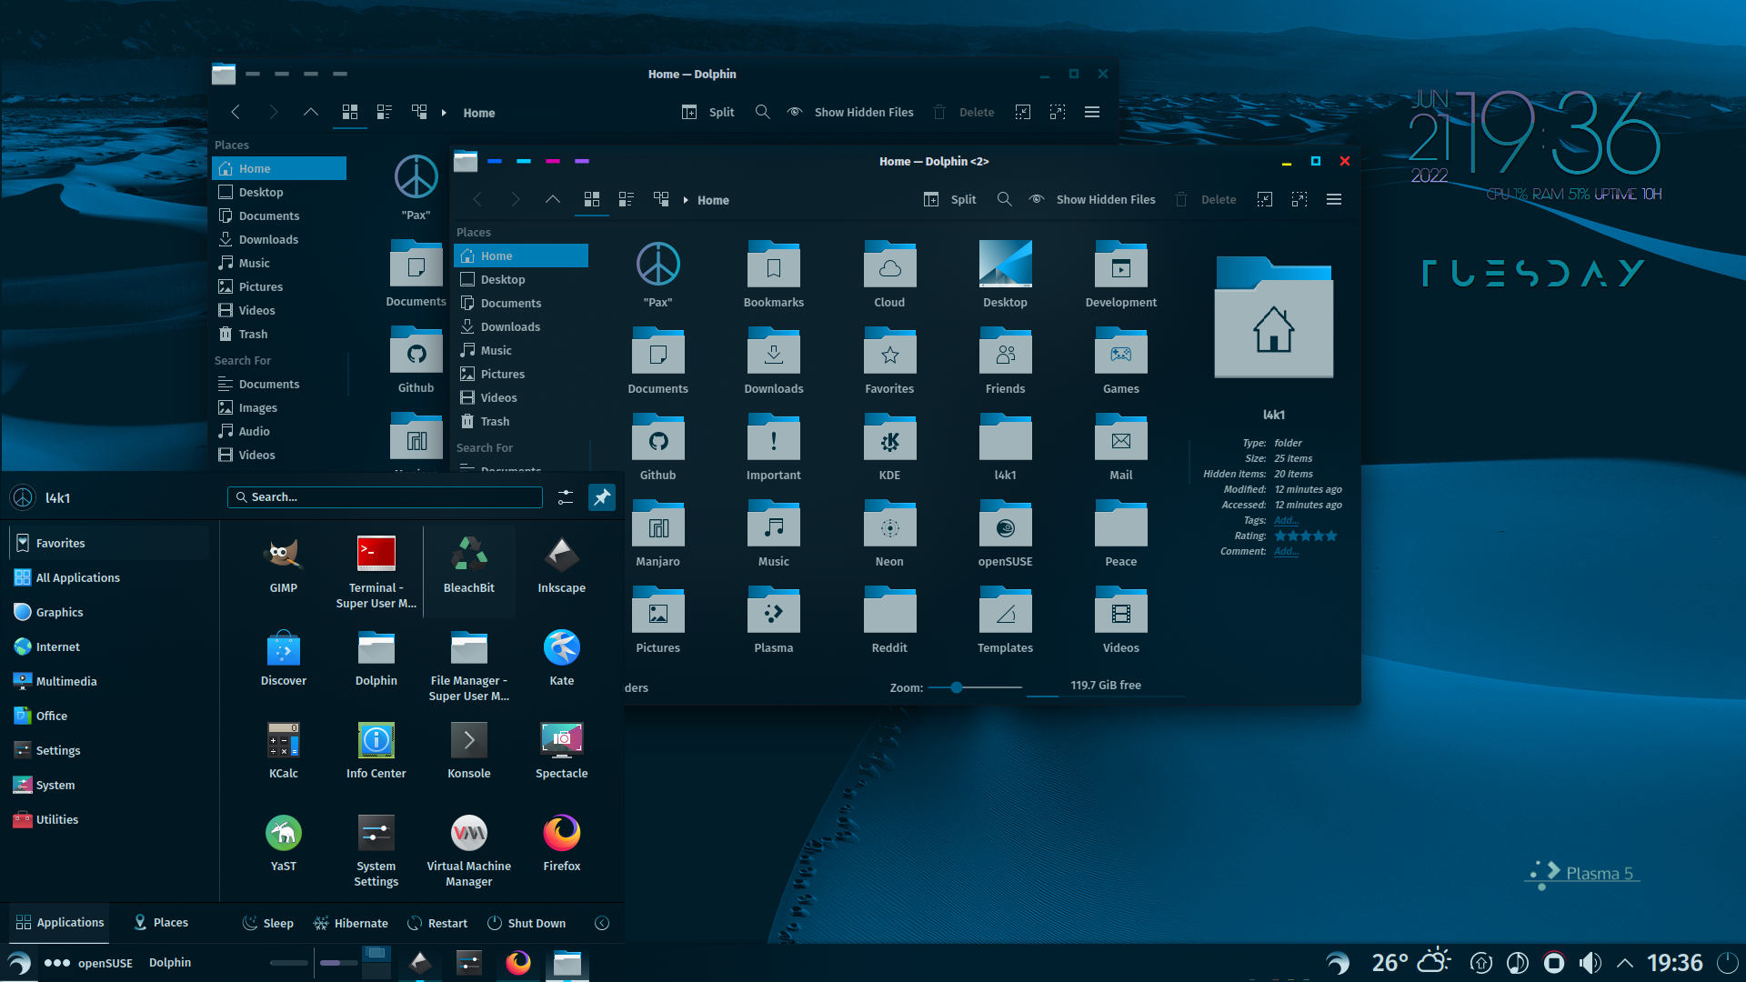Image resolution: width=1746 pixels, height=982 pixels.
Task: Open the Plasma folder in Dolphin <2>
Action: click(x=773, y=619)
